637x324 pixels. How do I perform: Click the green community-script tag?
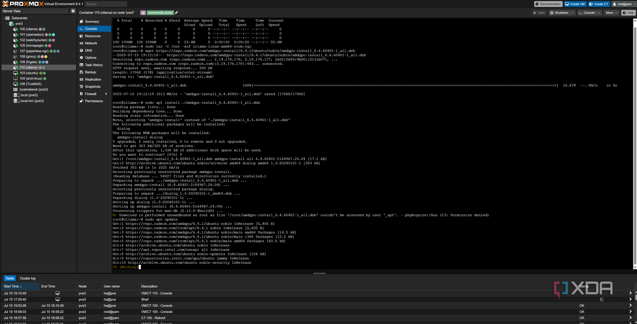[160, 13]
